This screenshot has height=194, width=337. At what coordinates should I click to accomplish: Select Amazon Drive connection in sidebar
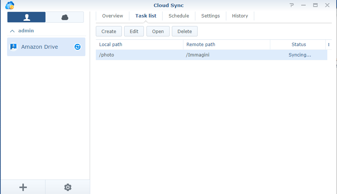[40, 47]
